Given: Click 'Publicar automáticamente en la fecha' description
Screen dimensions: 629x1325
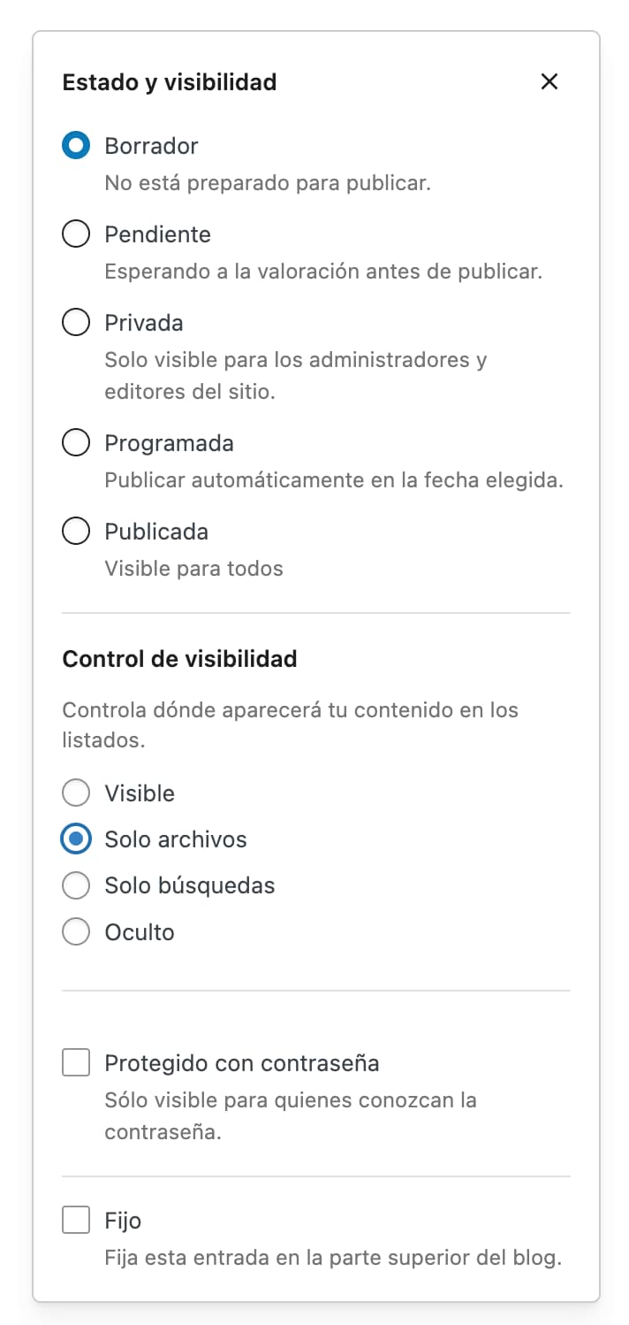Looking at the screenshot, I should [x=334, y=480].
